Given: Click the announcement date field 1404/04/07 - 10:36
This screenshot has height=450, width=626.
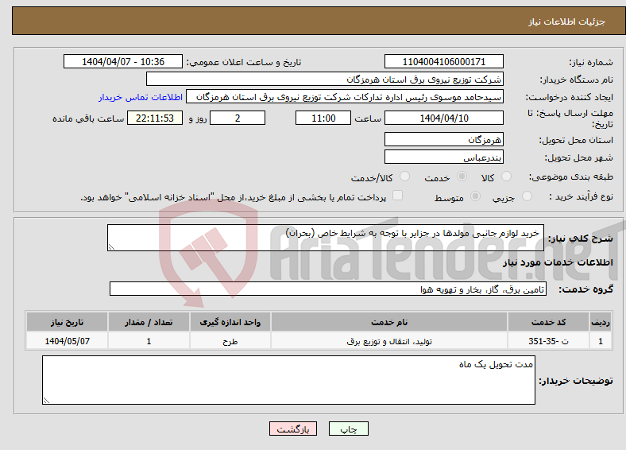Looking at the screenshot, I should click(x=123, y=61).
